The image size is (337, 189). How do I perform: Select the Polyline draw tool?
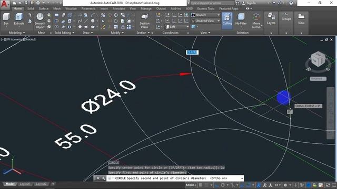tap(80, 15)
